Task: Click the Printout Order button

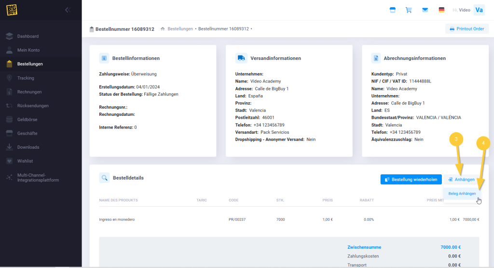Action: [467, 29]
